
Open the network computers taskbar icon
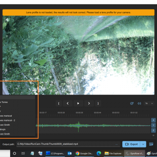[x=40, y=153]
